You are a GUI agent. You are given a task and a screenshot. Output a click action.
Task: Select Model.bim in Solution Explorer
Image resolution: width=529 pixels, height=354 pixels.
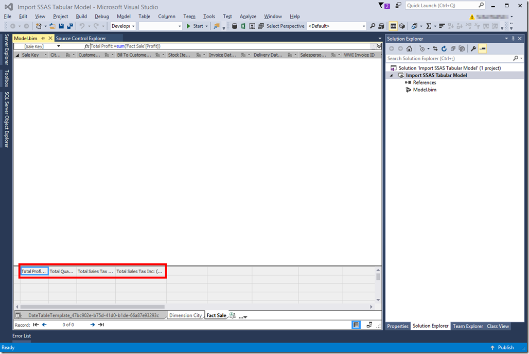pyautogui.click(x=425, y=90)
